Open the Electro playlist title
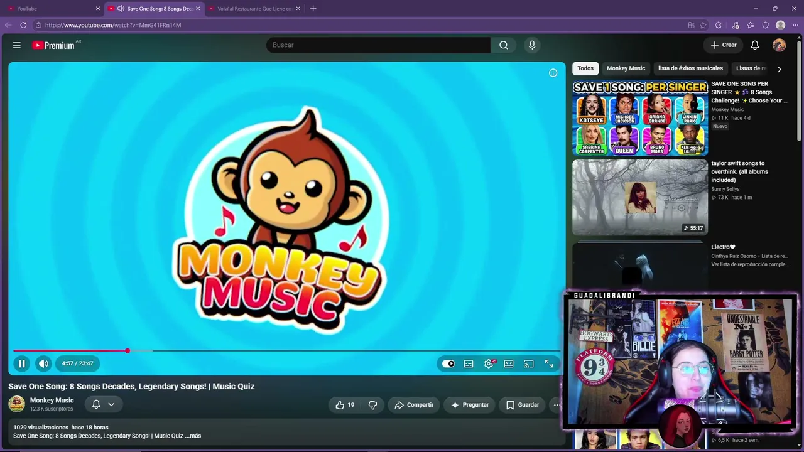 (x=723, y=247)
